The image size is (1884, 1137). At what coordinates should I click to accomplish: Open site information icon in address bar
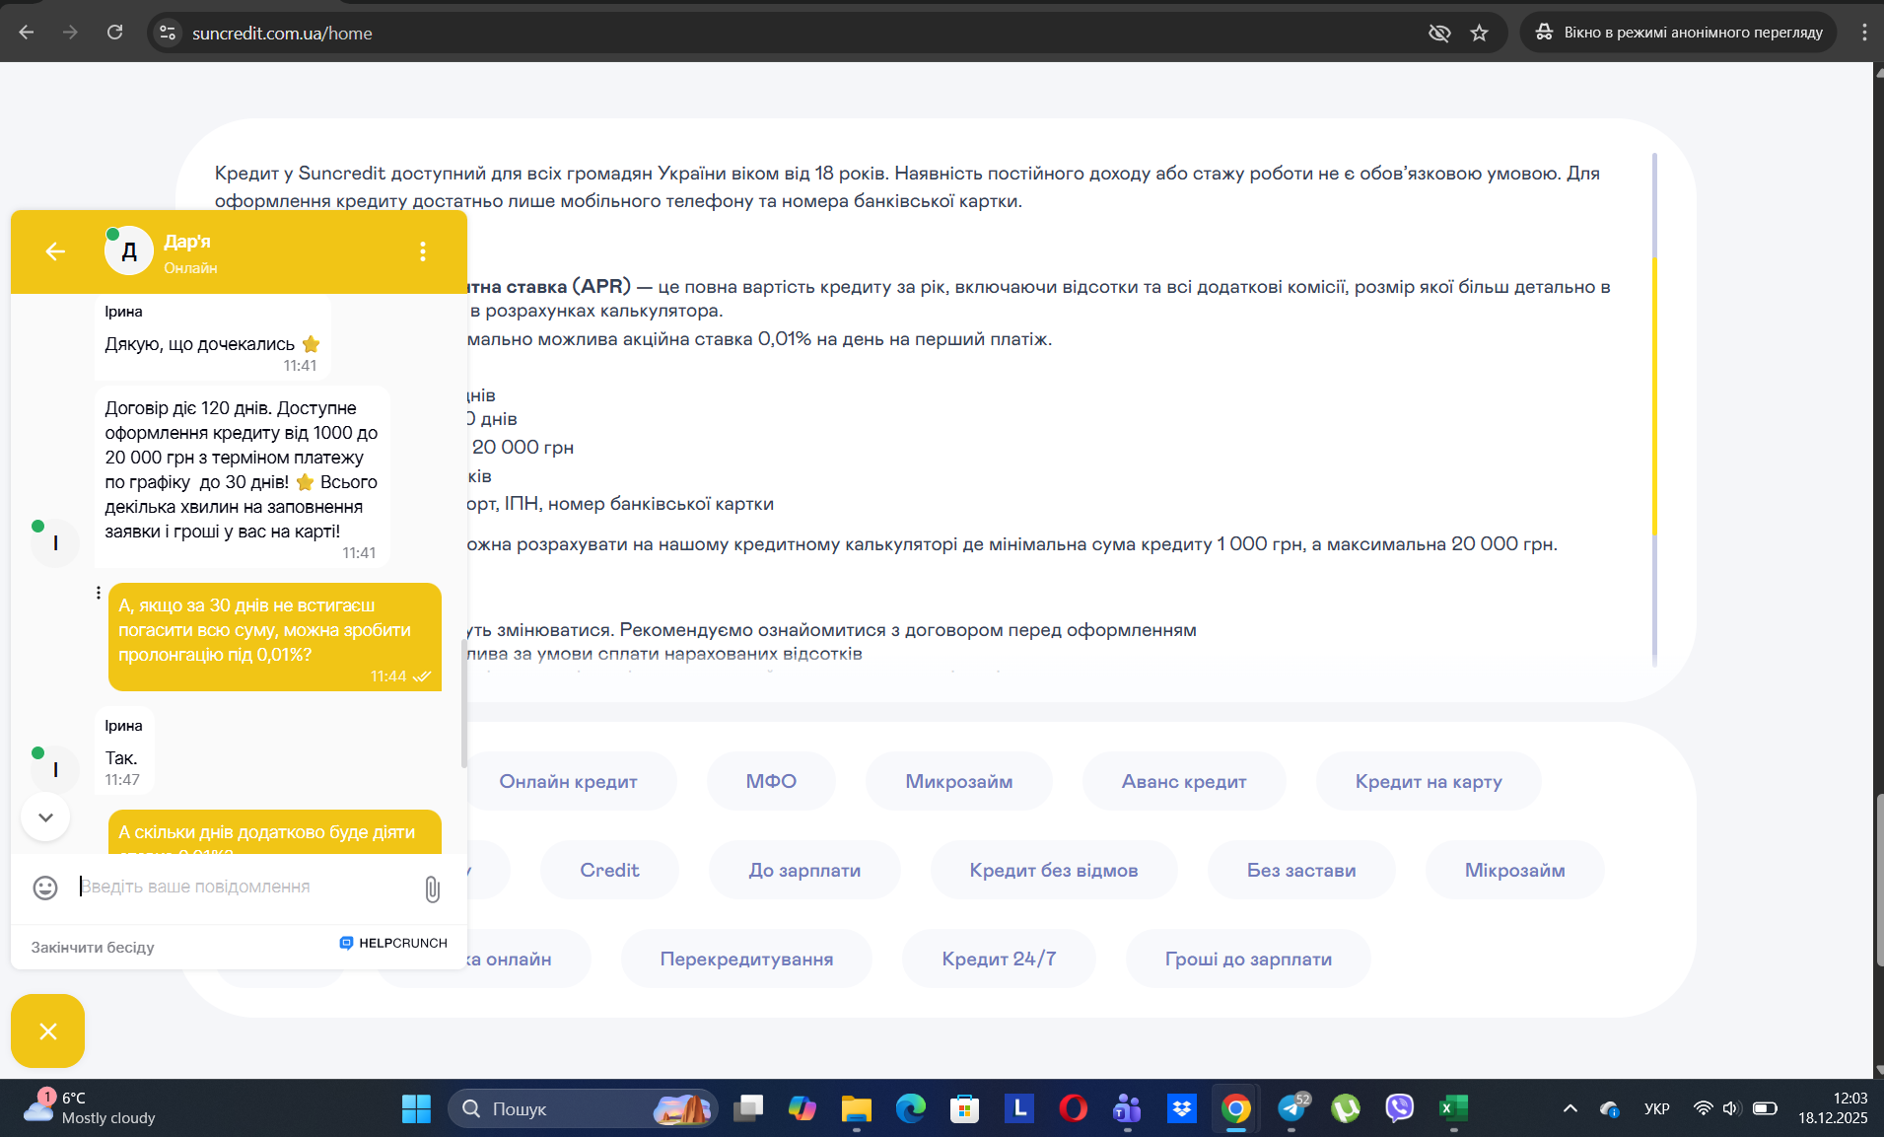[168, 33]
